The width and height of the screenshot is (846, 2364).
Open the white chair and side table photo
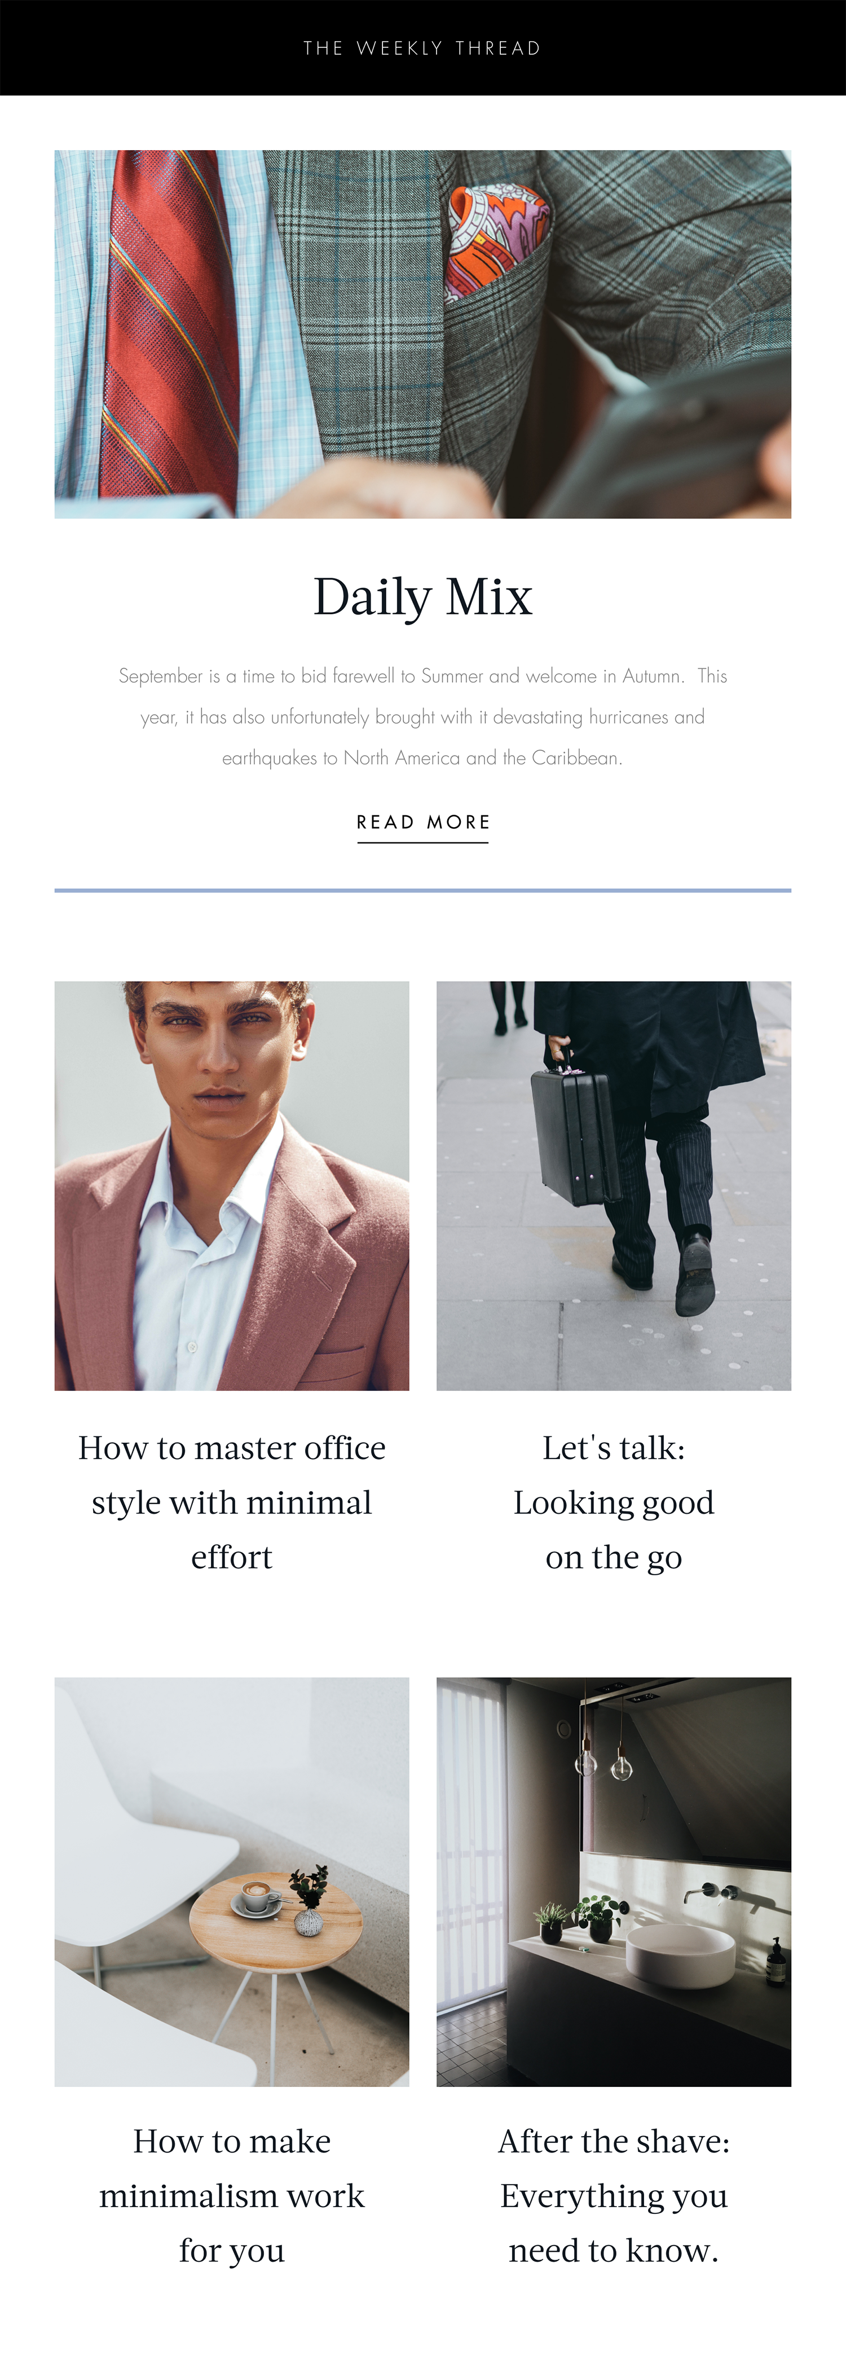pyautogui.click(x=231, y=1882)
